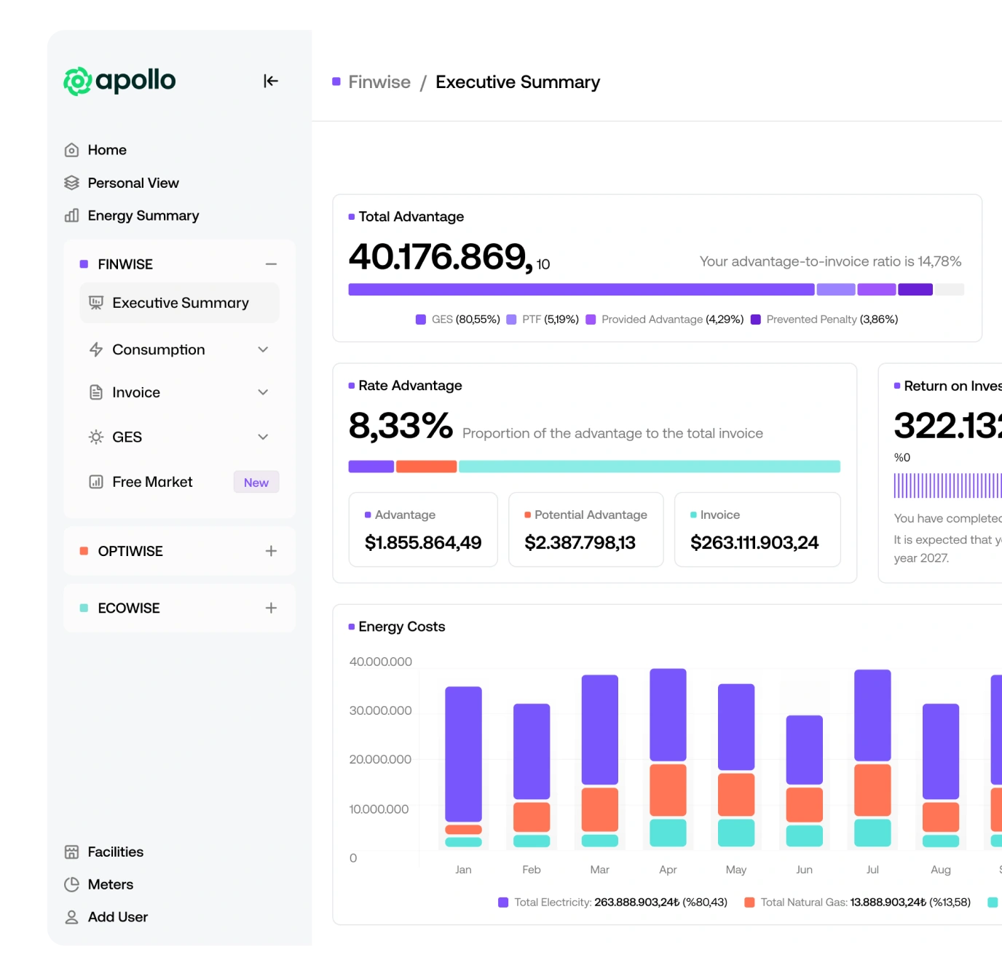Expand the ECOWISE section
Image resolution: width=1002 pixels, height=976 pixels.
coord(271,608)
